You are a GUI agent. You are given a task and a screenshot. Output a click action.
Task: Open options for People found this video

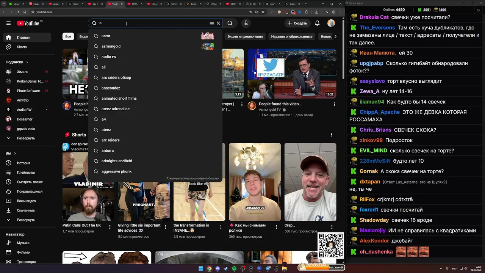(x=334, y=104)
